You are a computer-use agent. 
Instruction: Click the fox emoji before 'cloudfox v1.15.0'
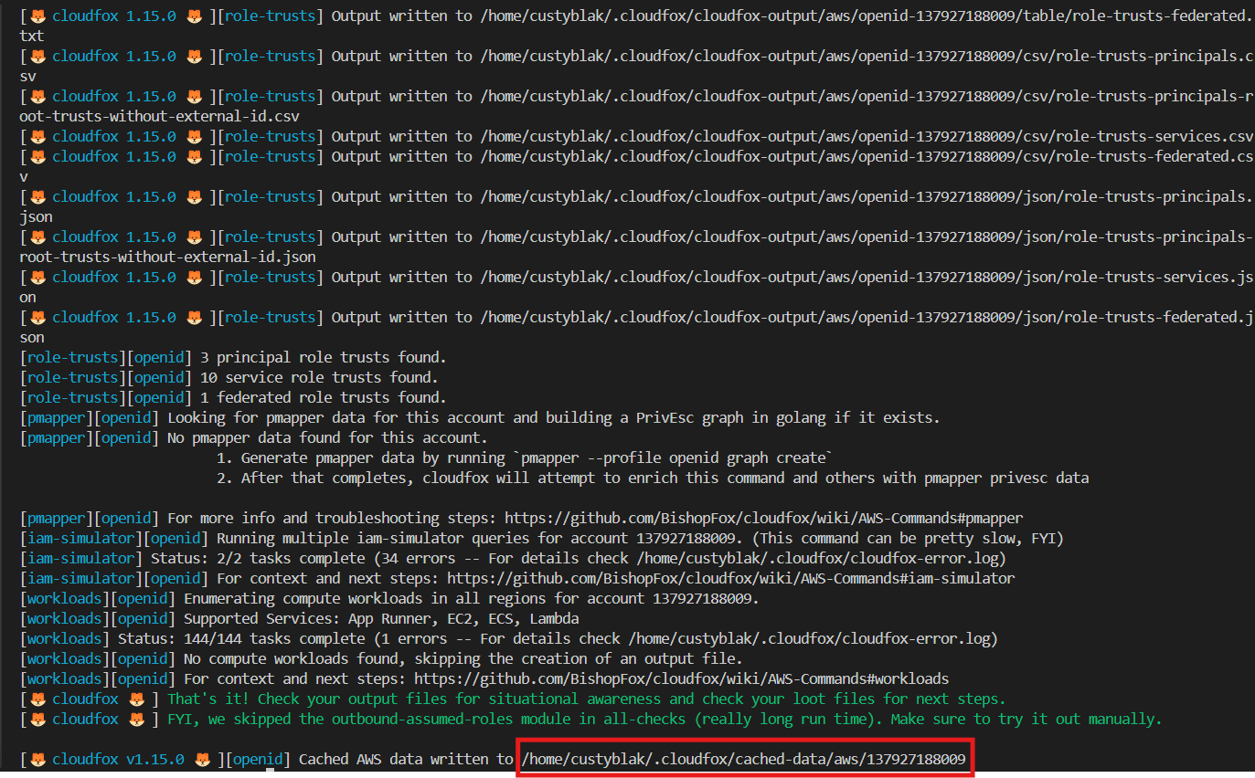(x=37, y=759)
